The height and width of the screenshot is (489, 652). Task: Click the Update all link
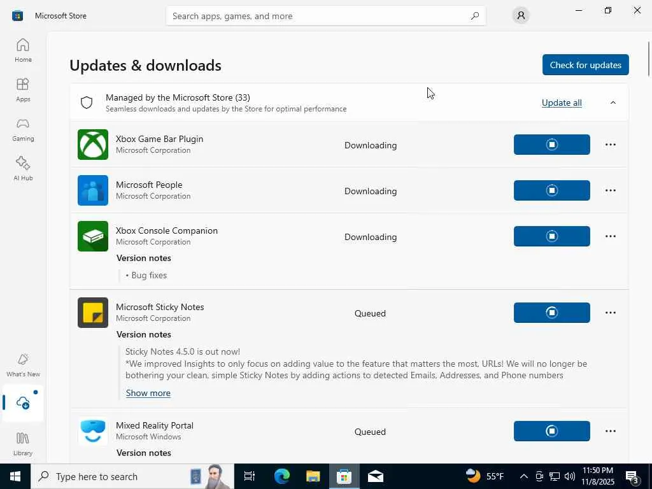[562, 103]
